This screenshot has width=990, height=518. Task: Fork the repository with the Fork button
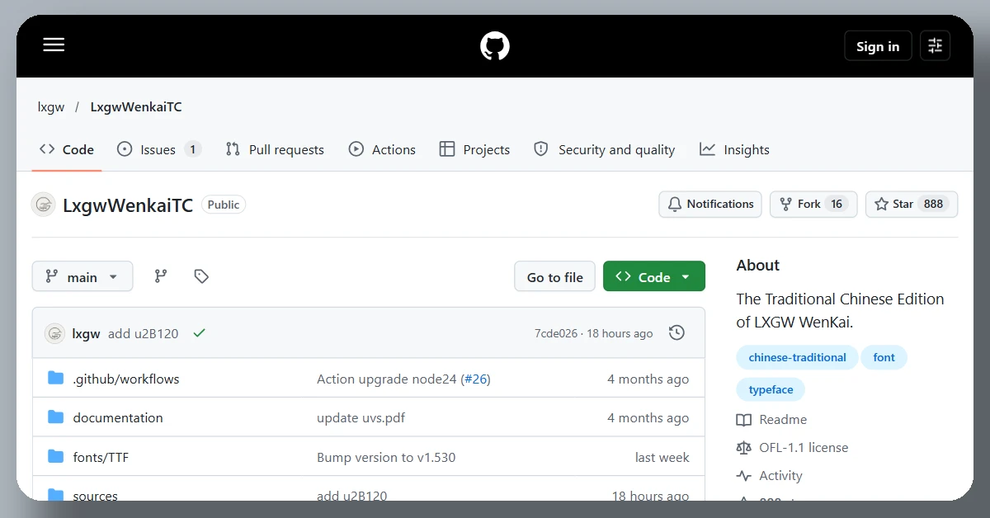point(813,204)
